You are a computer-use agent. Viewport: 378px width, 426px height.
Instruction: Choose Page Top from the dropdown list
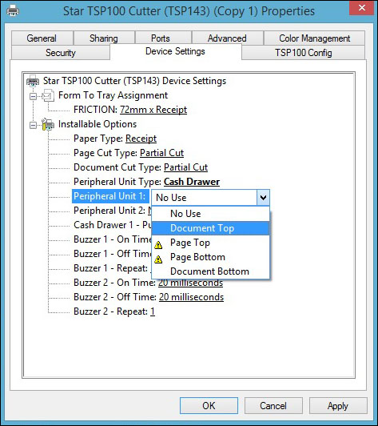(x=210, y=243)
